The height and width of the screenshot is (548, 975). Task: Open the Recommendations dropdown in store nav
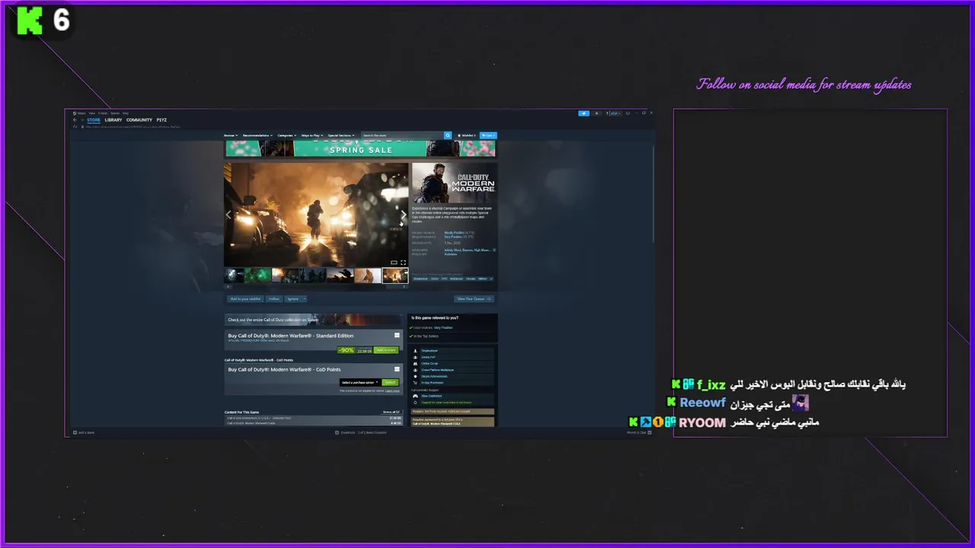point(257,135)
